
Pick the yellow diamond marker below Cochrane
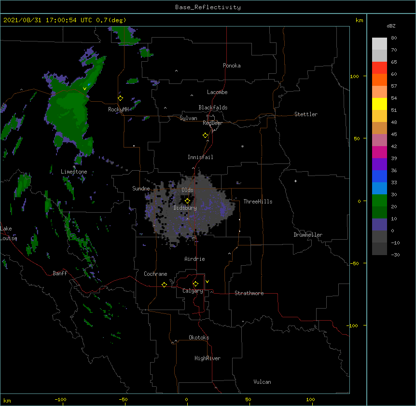pos(164,284)
